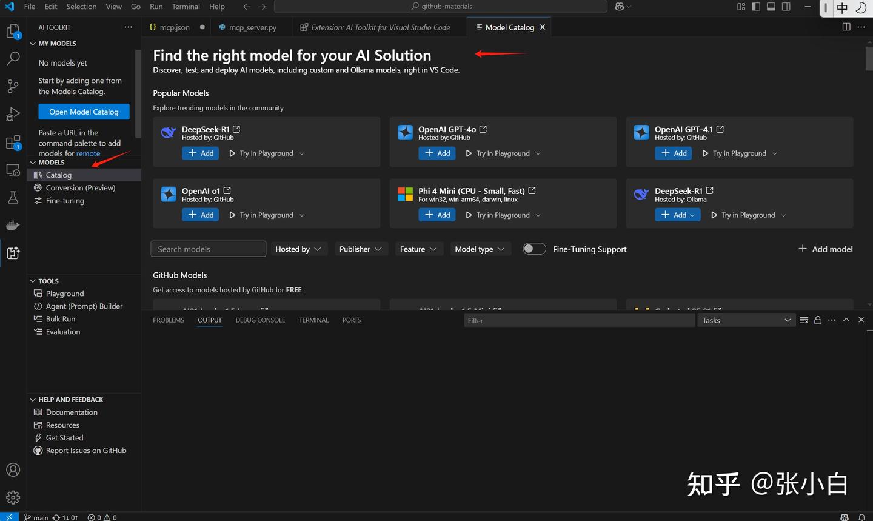The height and width of the screenshot is (521, 873).
Task: Open the Terminal menu in menu bar
Action: pyautogui.click(x=186, y=7)
